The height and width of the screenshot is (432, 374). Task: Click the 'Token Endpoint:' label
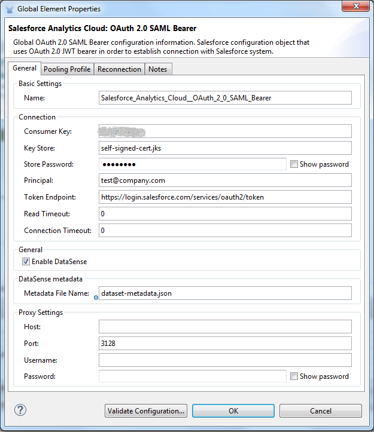coord(50,197)
